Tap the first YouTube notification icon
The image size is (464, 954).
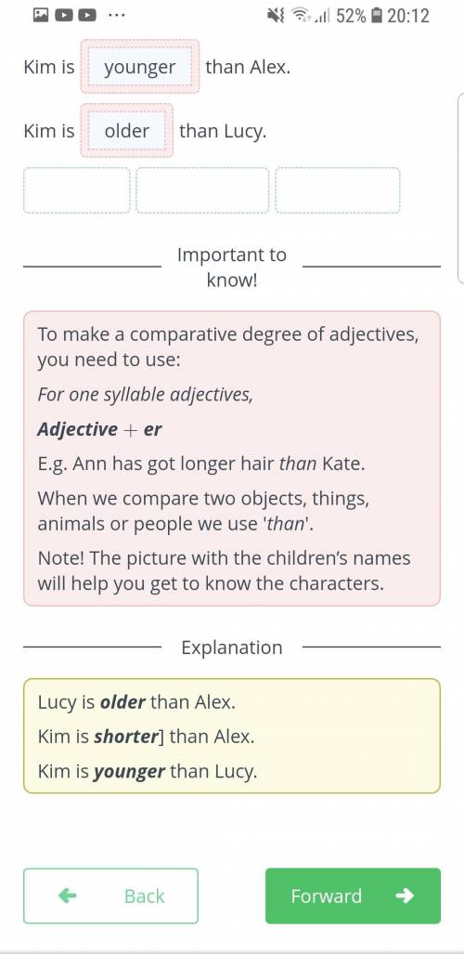coord(64,15)
